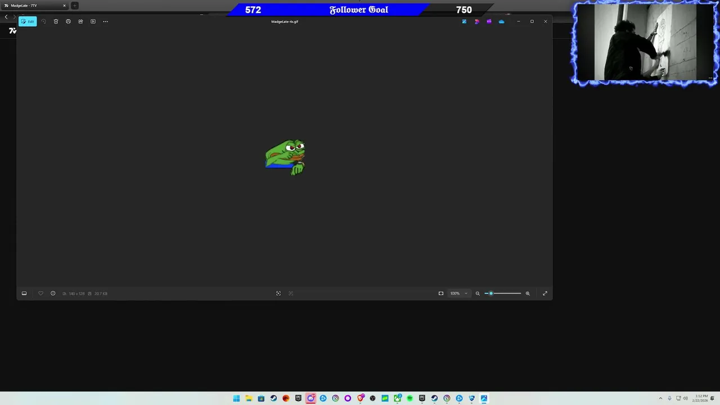Click the dimmed icon next to scan icon
Screen dimensions: 720x405
pyautogui.click(x=291, y=293)
